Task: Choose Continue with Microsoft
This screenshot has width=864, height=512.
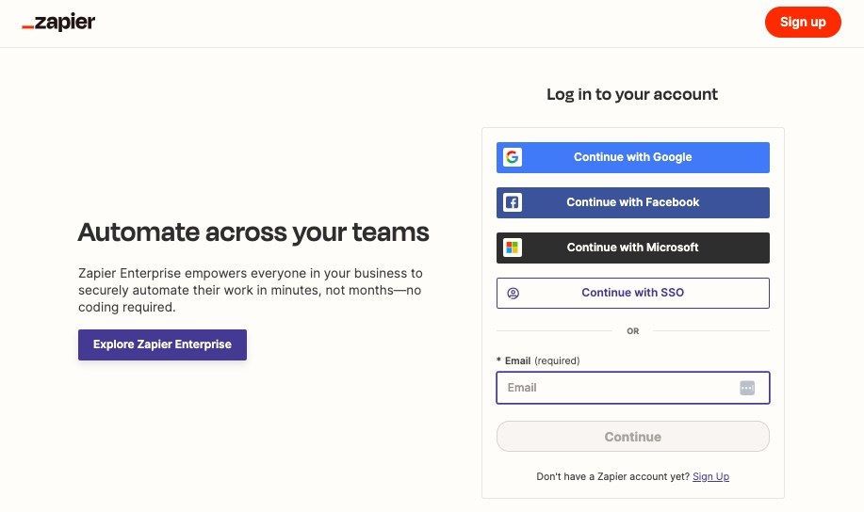Action: click(x=633, y=248)
